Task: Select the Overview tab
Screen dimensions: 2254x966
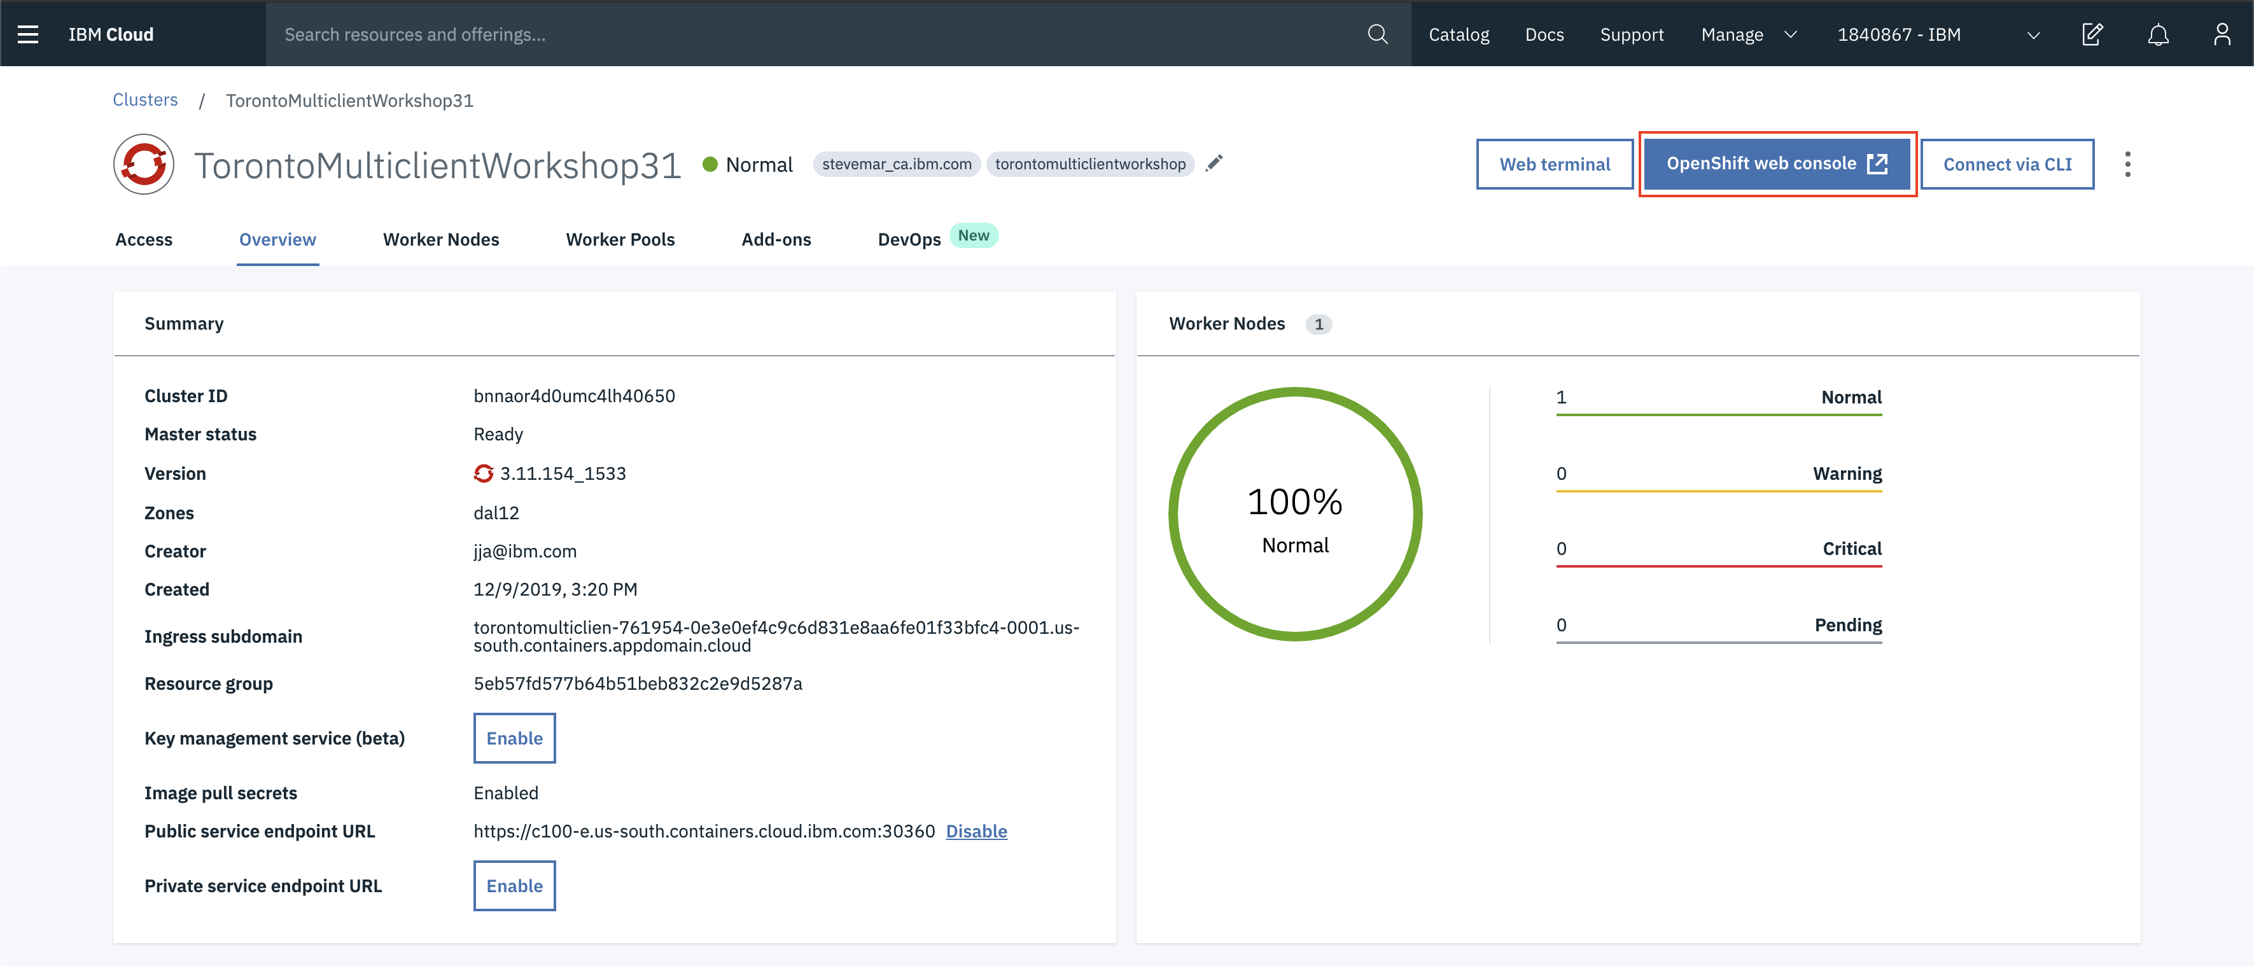Action: (277, 239)
